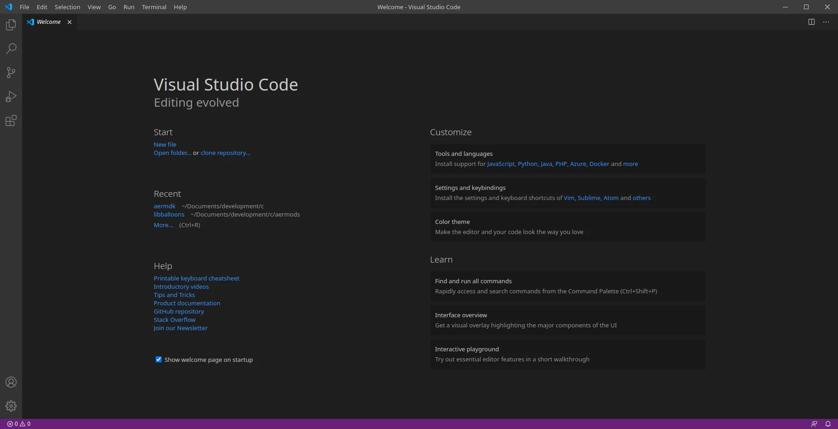
Task: Click the feedback icon in status bar
Action: click(814, 424)
